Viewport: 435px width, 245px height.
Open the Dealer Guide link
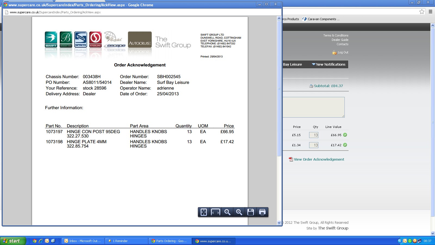[x=340, y=40]
